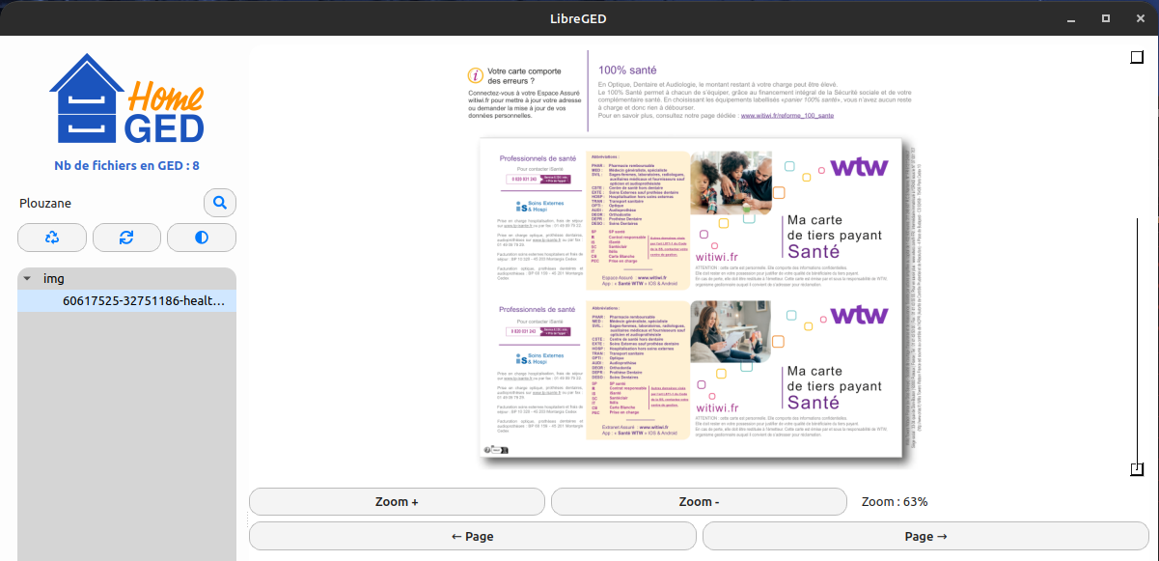Select the img folder name in tree
Image resolution: width=1159 pixels, height=561 pixels.
tap(54, 278)
